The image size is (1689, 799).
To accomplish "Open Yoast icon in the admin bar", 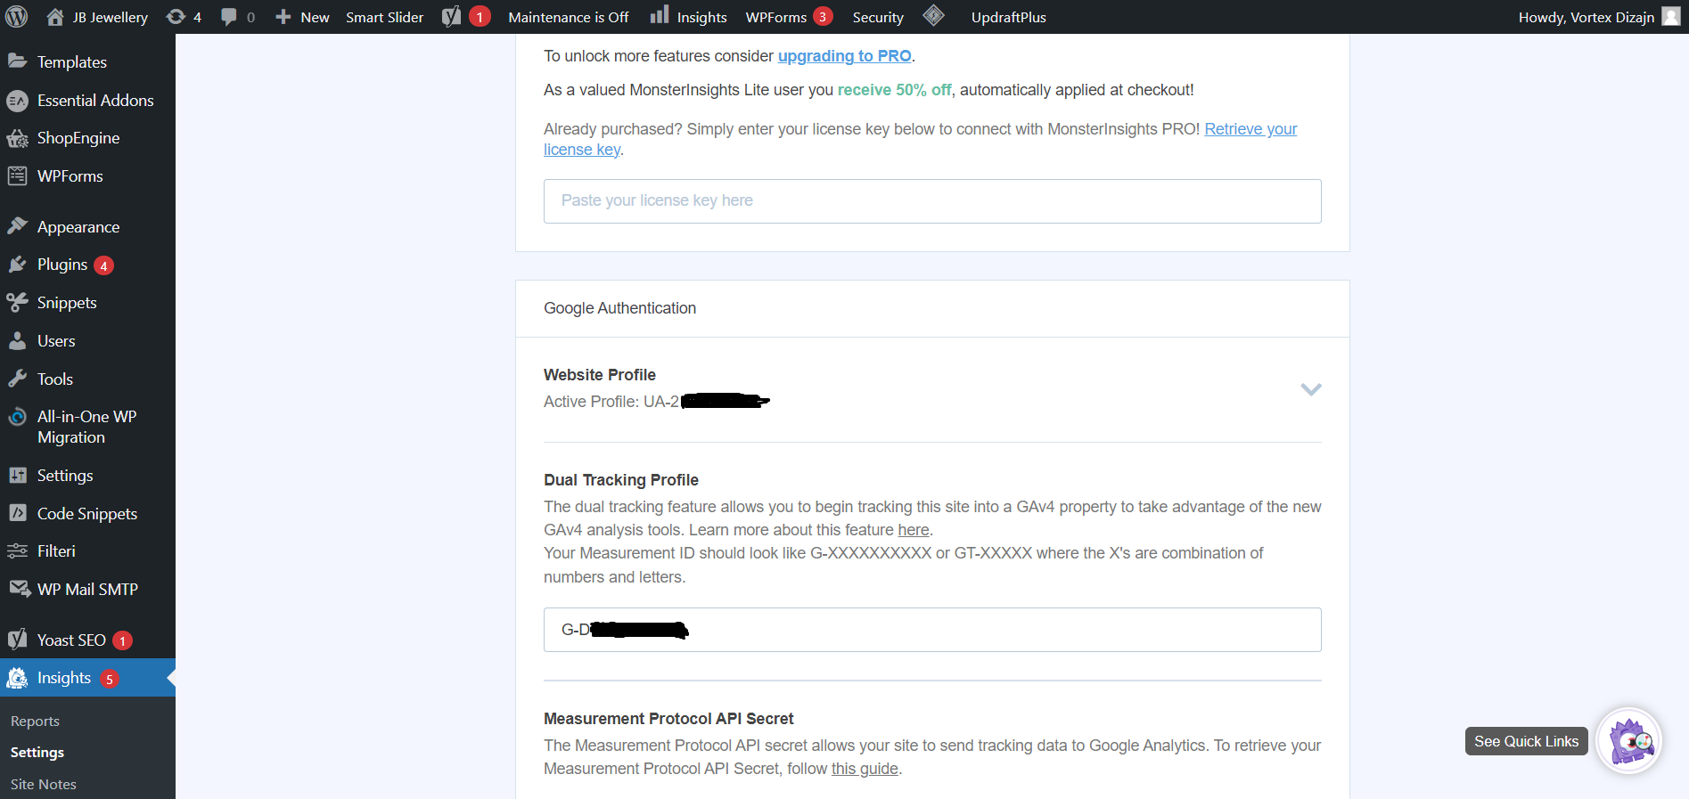I will click(x=452, y=17).
